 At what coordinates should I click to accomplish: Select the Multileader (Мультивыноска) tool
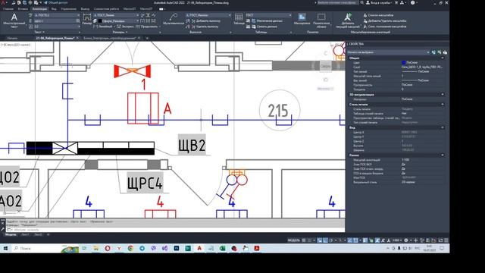pos(173,20)
